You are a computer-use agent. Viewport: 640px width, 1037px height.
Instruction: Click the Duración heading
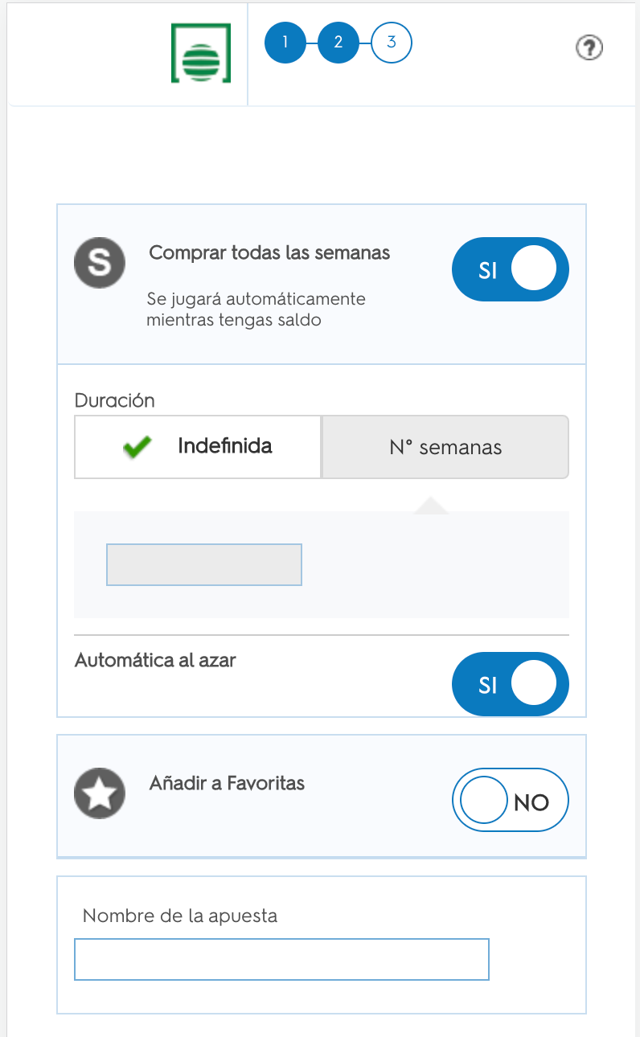coord(114,400)
